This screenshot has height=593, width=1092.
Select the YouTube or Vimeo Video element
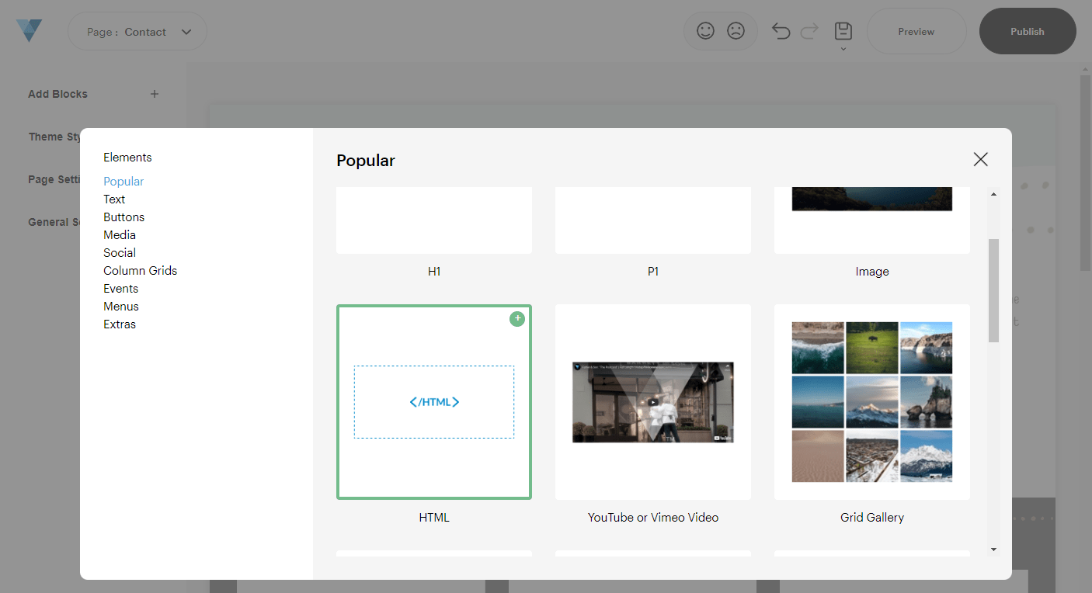pos(652,401)
